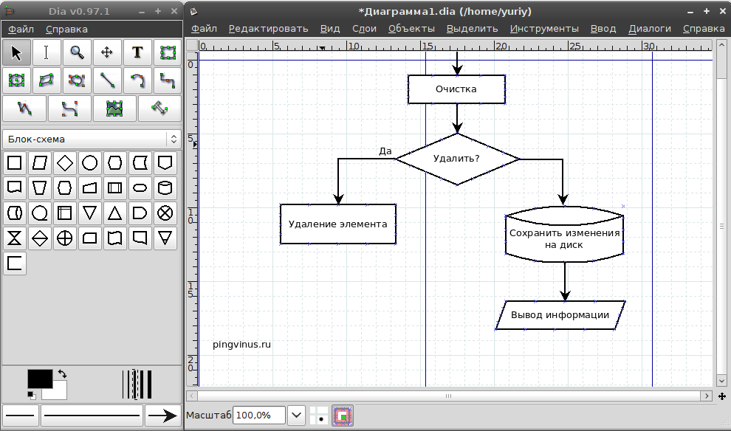This screenshot has height=431, width=731.
Task: Pick the flowchart Summing Junction shape
Action: 165,213
